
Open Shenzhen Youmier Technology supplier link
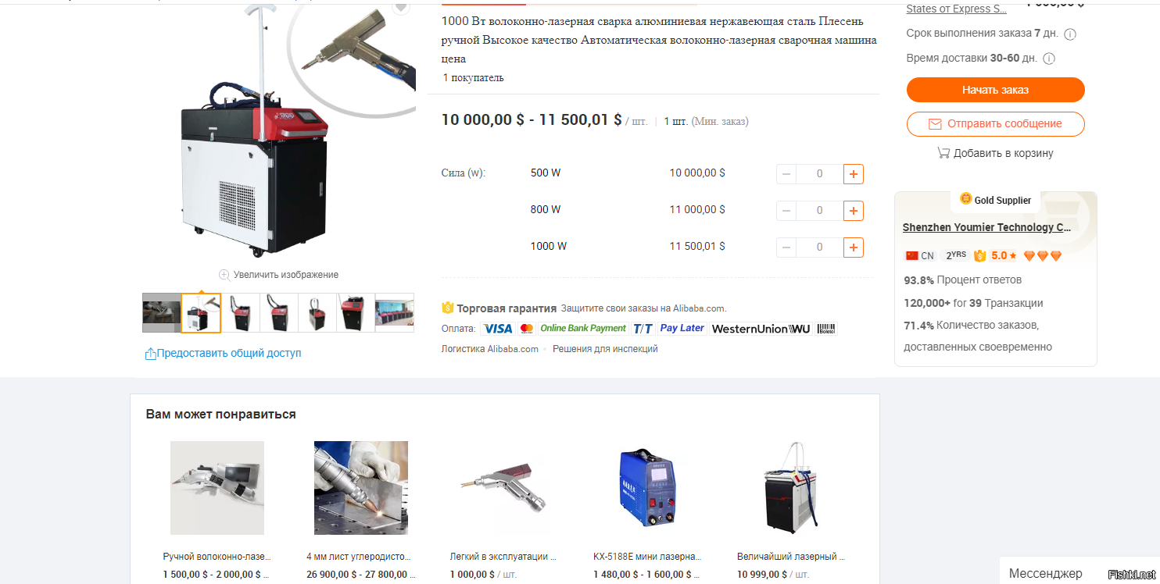(x=986, y=228)
